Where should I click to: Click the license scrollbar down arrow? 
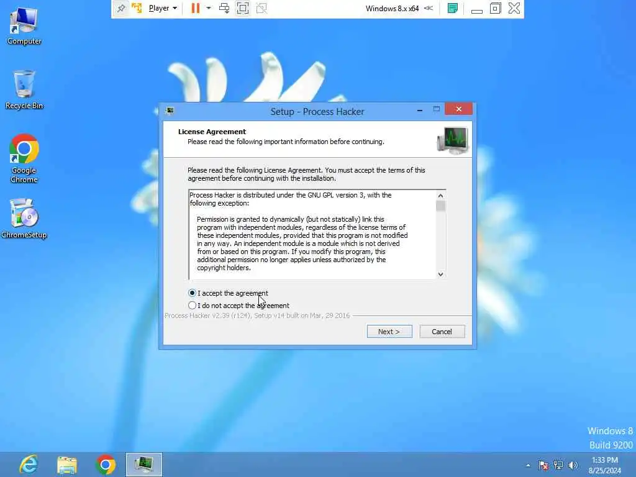point(440,274)
